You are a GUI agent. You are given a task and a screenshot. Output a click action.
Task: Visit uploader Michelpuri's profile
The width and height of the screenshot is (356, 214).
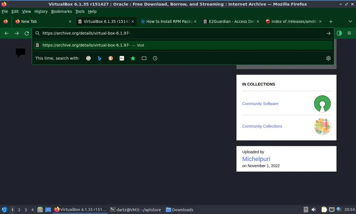(256, 159)
